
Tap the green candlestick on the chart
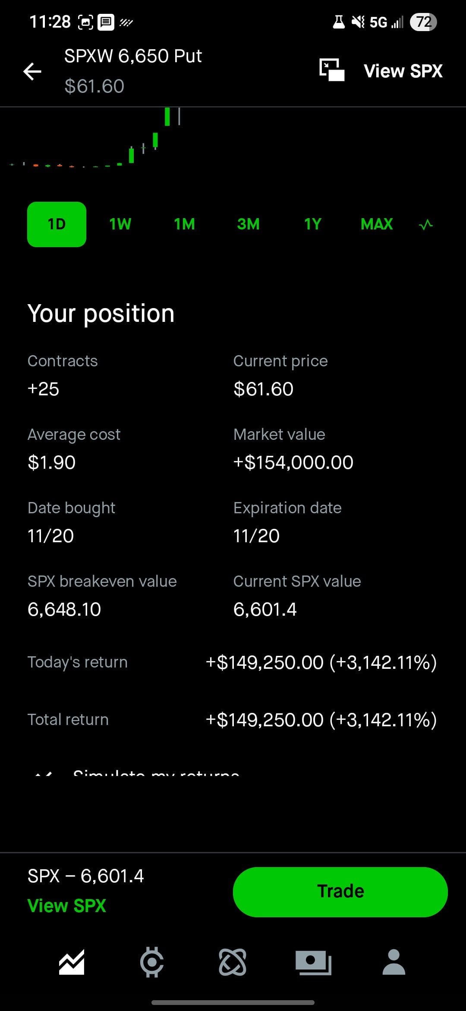[167, 117]
